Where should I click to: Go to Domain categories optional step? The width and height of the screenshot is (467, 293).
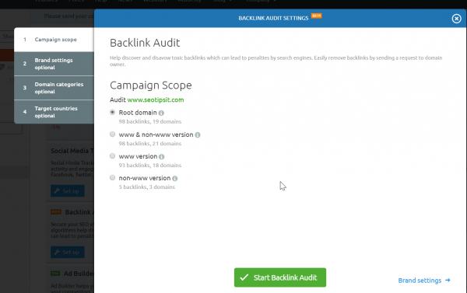54,88
